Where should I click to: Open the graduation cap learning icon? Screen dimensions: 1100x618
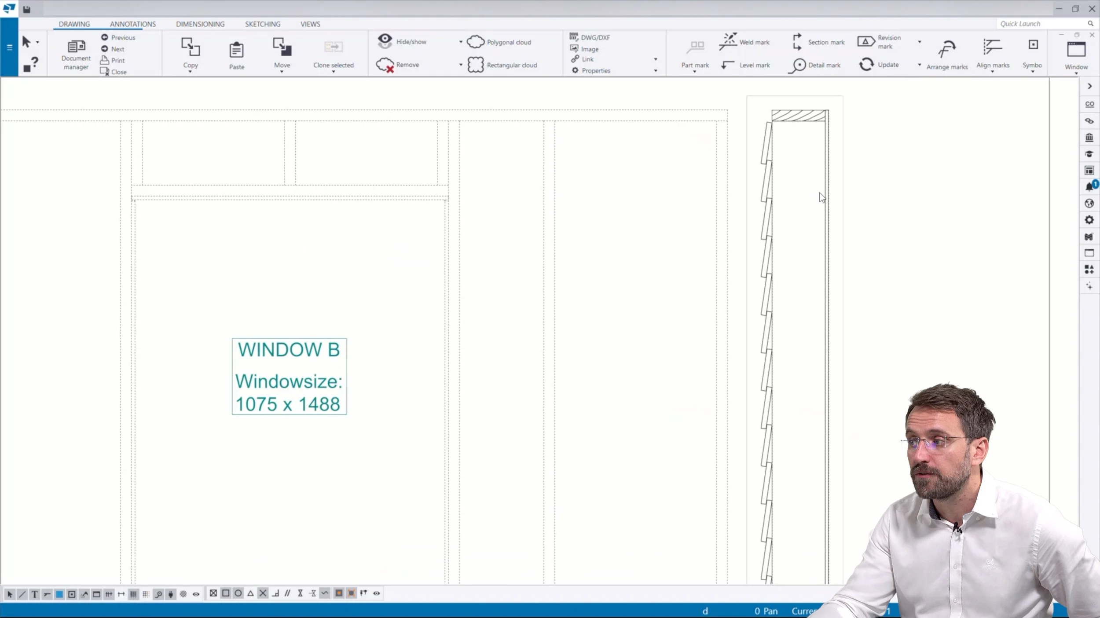1089,154
